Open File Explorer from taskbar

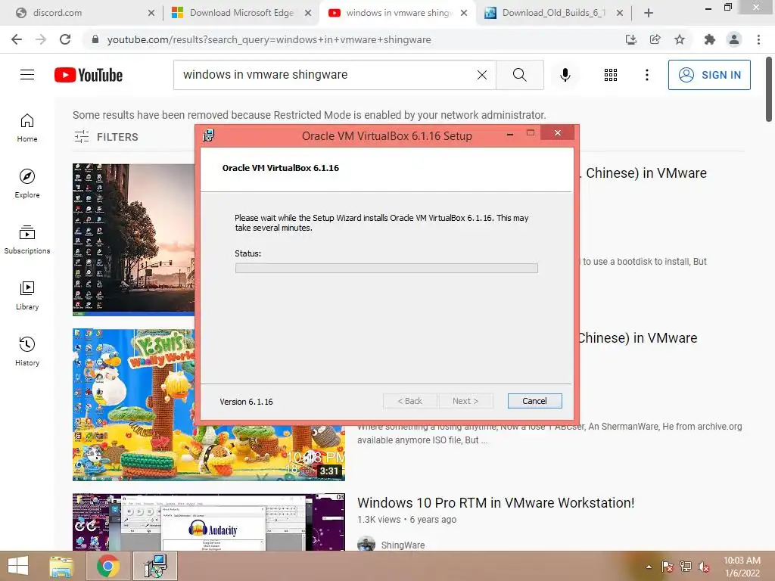coord(62,566)
